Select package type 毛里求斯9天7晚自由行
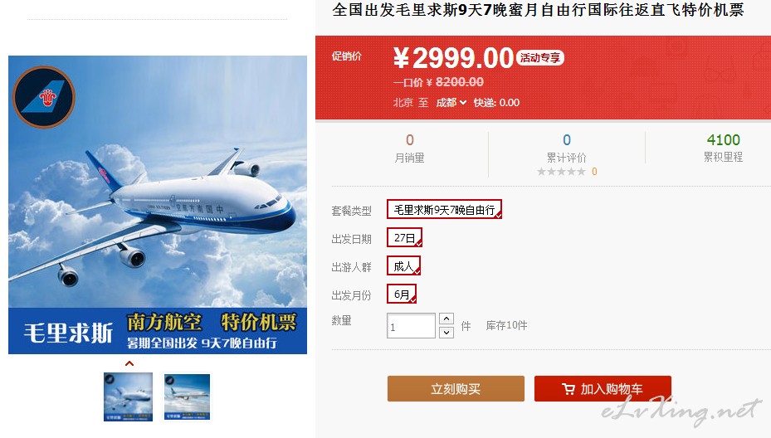The height and width of the screenshot is (438, 771). click(x=444, y=209)
